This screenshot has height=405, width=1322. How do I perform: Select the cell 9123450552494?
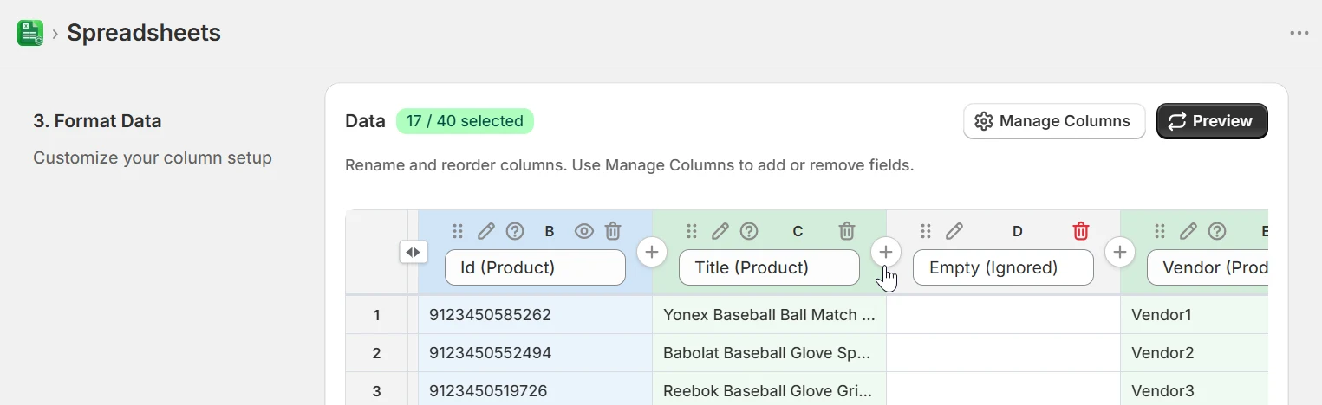[x=535, y=353]
